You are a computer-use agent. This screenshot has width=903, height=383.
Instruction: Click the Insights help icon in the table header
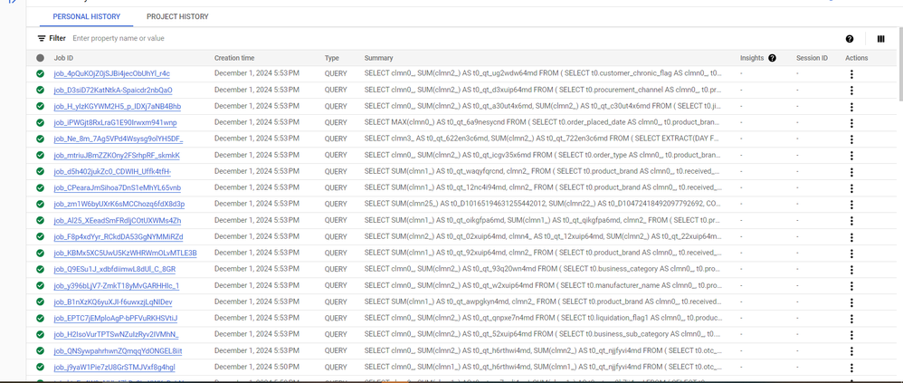click(x=773, y=58)
